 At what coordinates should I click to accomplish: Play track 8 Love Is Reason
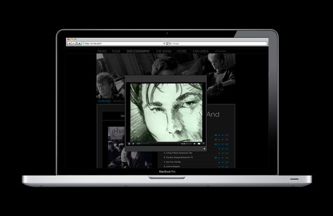point(219,167)
